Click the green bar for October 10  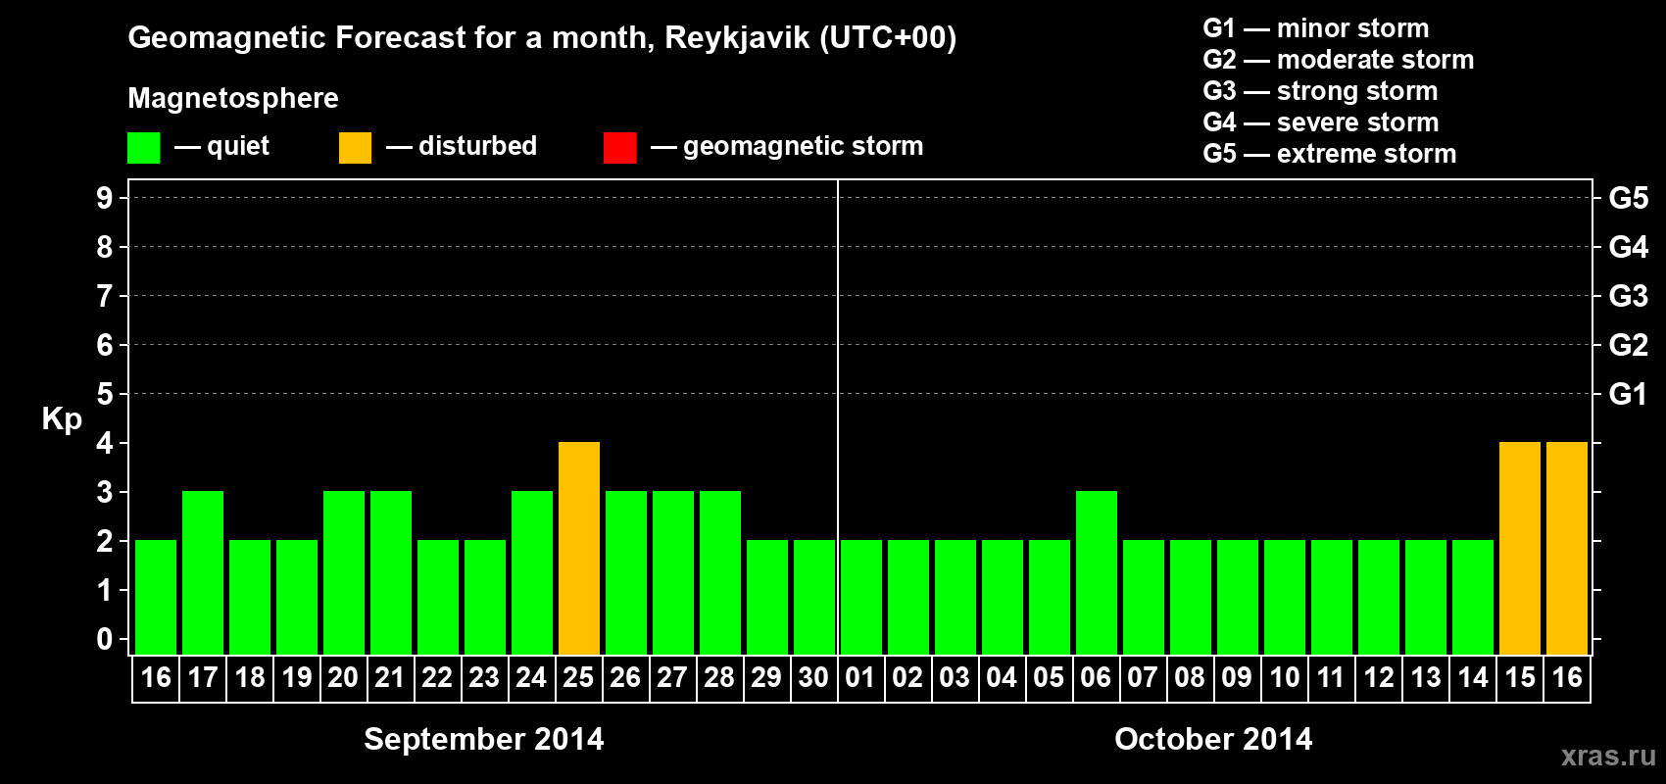click(x=1285, y=597)
